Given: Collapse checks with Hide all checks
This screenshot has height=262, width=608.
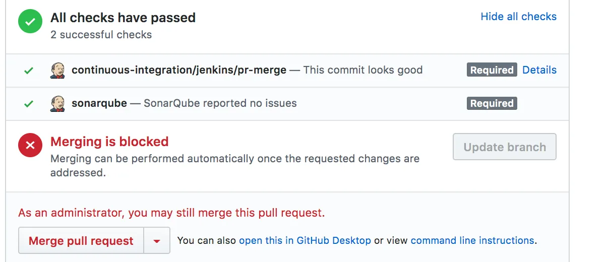Looking at the screenshot, I should coord(518,17).
